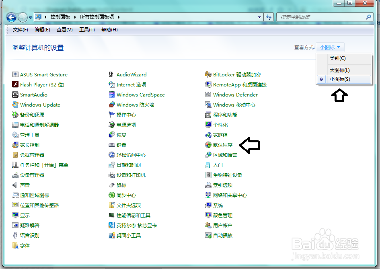Click the 声音 speaker icon

[15, 185]
